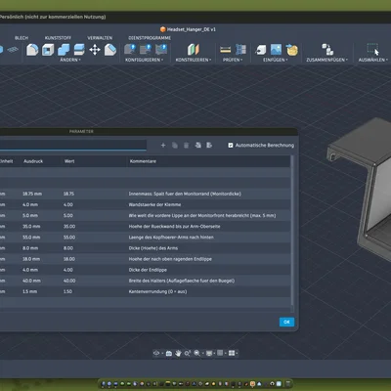Click the plus icon to add a parameter
The height and width of the screenshot is (391, 391).
(163, 145)
